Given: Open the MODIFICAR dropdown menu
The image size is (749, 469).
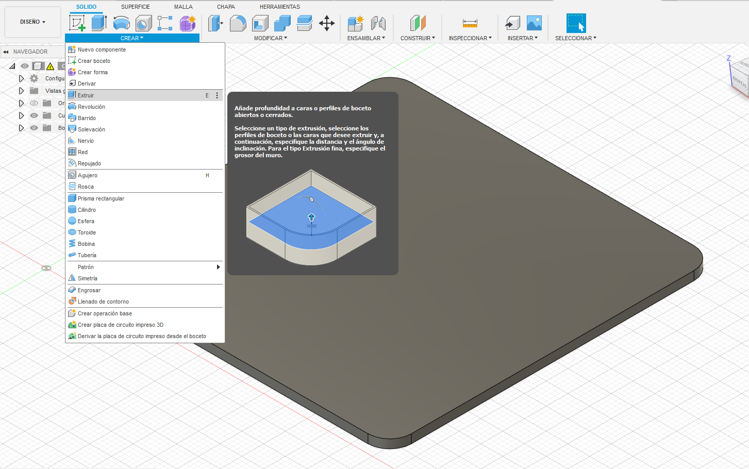Looking at the screenshot, I should pyautogui.click(x=270, y=38).
